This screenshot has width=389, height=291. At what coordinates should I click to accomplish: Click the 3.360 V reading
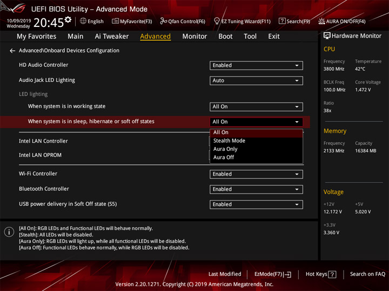pos(331,233)
